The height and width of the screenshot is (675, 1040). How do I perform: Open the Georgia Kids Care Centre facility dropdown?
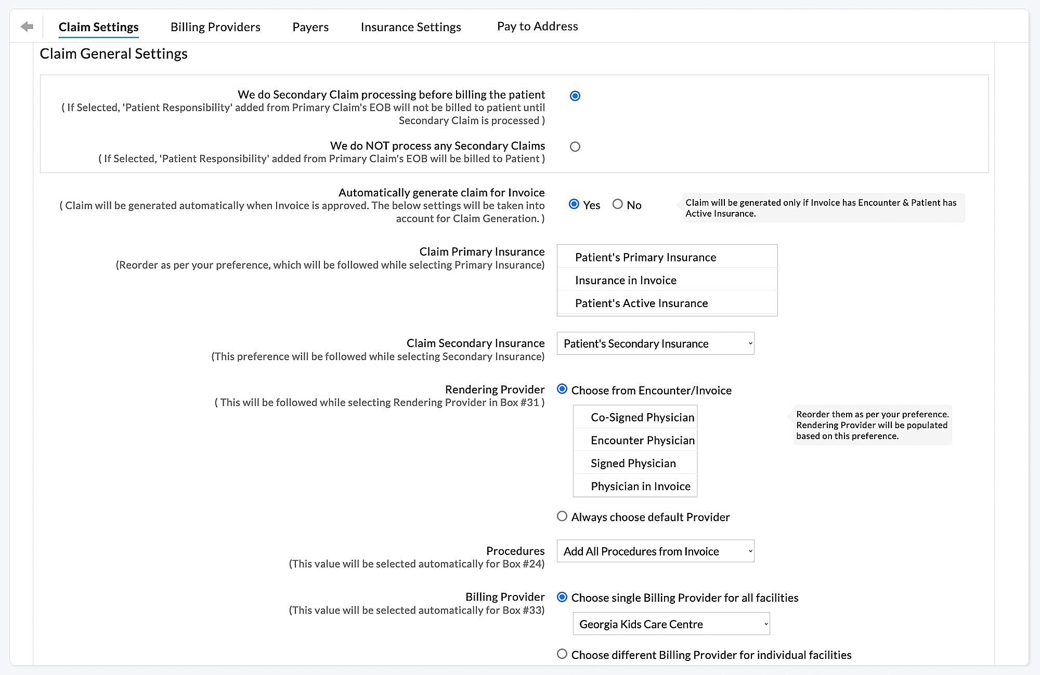tap(671, 624)
